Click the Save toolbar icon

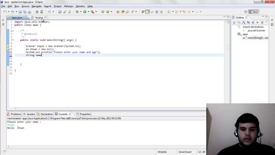pyautogui.click(x=20, y=12)
